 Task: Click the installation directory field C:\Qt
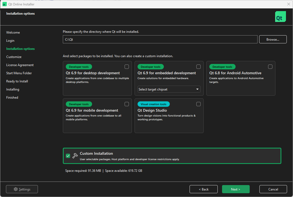coord(160,39)
